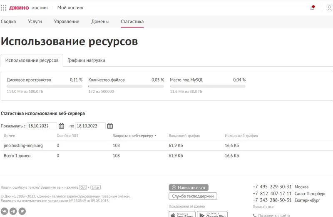Open calendar picker for end date
Image resolution: width=333 pixels, height=217 pixels.
pyautogui.click(x=110, y=126)
